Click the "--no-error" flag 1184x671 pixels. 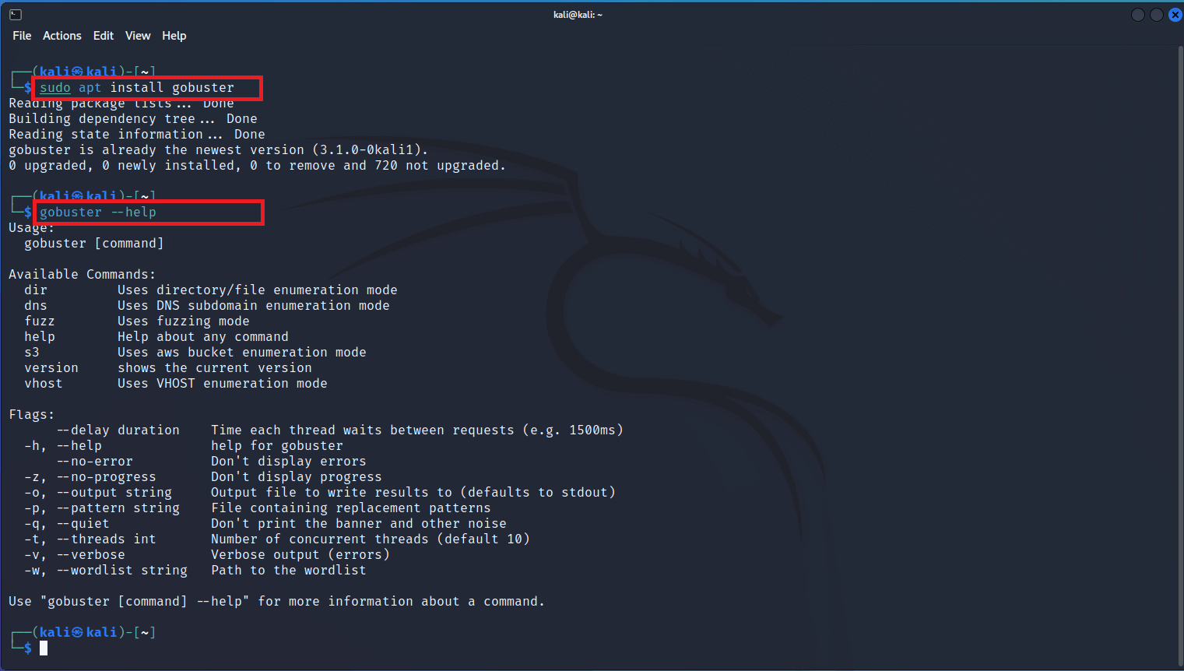[x=94, y=462]
